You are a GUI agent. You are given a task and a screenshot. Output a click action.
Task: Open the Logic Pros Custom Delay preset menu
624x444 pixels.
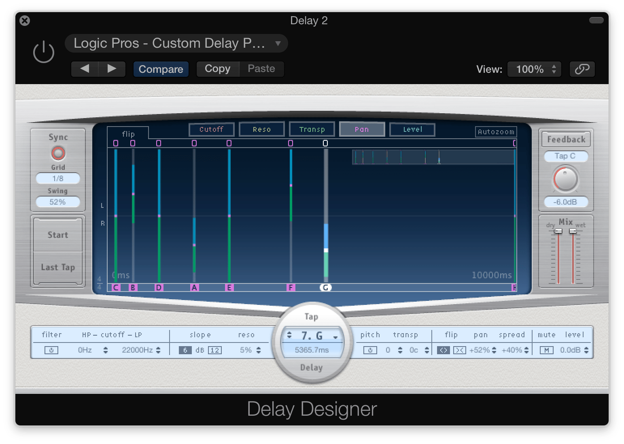pos(176,43)
